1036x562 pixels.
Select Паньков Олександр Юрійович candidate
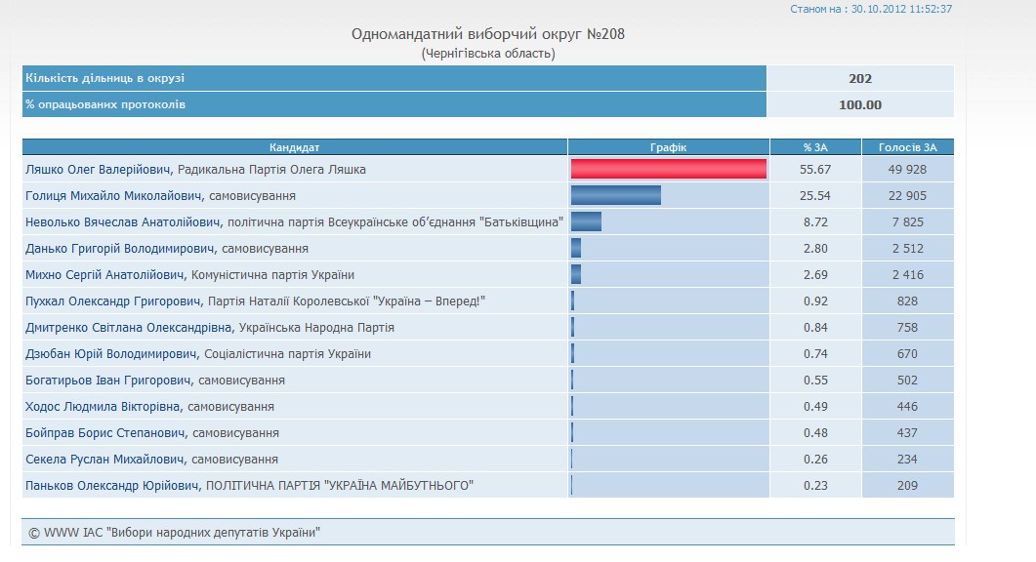point(111,486)
